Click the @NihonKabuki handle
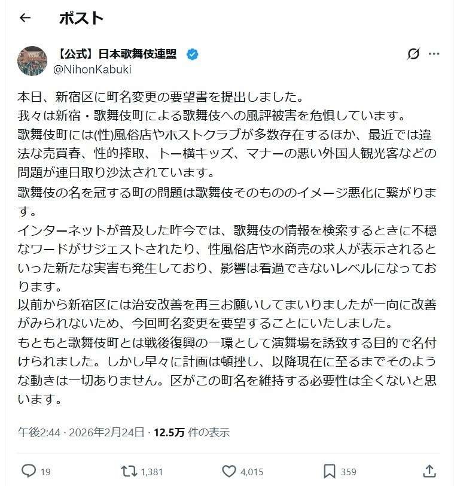Viewport: 457px width, 486px height. coord(92,69)
